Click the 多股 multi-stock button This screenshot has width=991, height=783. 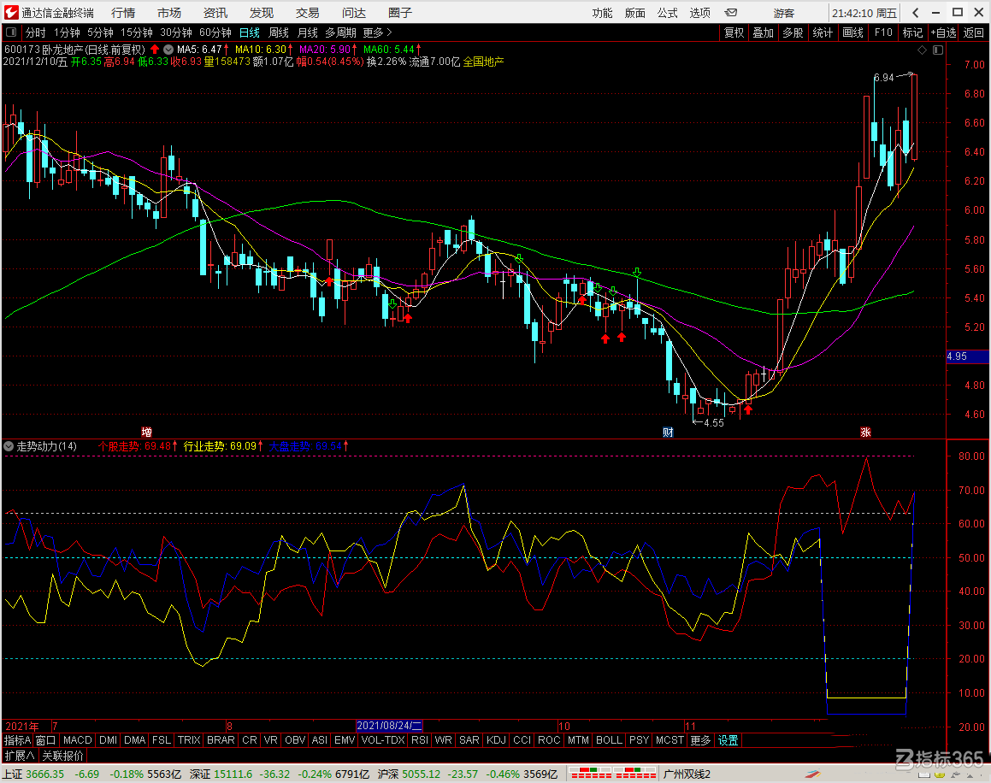click(x=793, y=32)
